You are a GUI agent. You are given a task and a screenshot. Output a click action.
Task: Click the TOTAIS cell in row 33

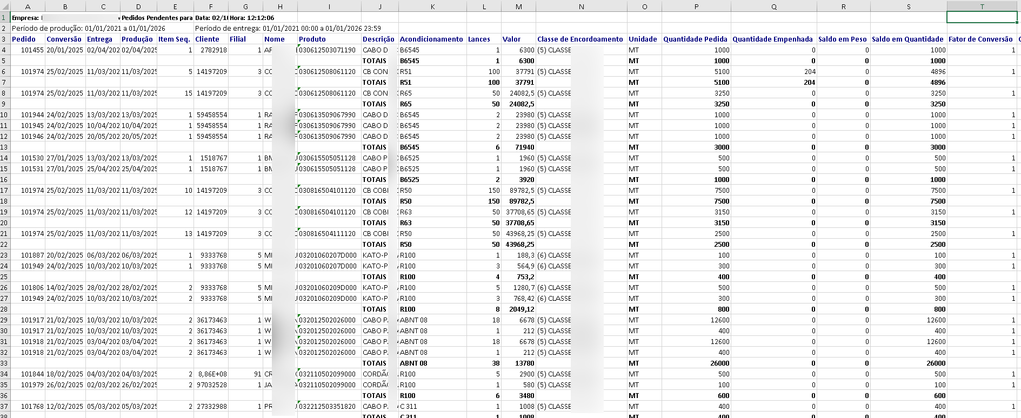pyautogui.click(x=379, y=363)
